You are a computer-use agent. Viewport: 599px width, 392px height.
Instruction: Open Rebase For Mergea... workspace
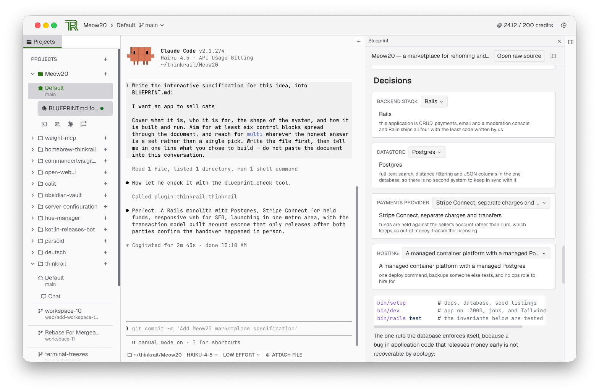pyautogui.click(x=70, y=336)
